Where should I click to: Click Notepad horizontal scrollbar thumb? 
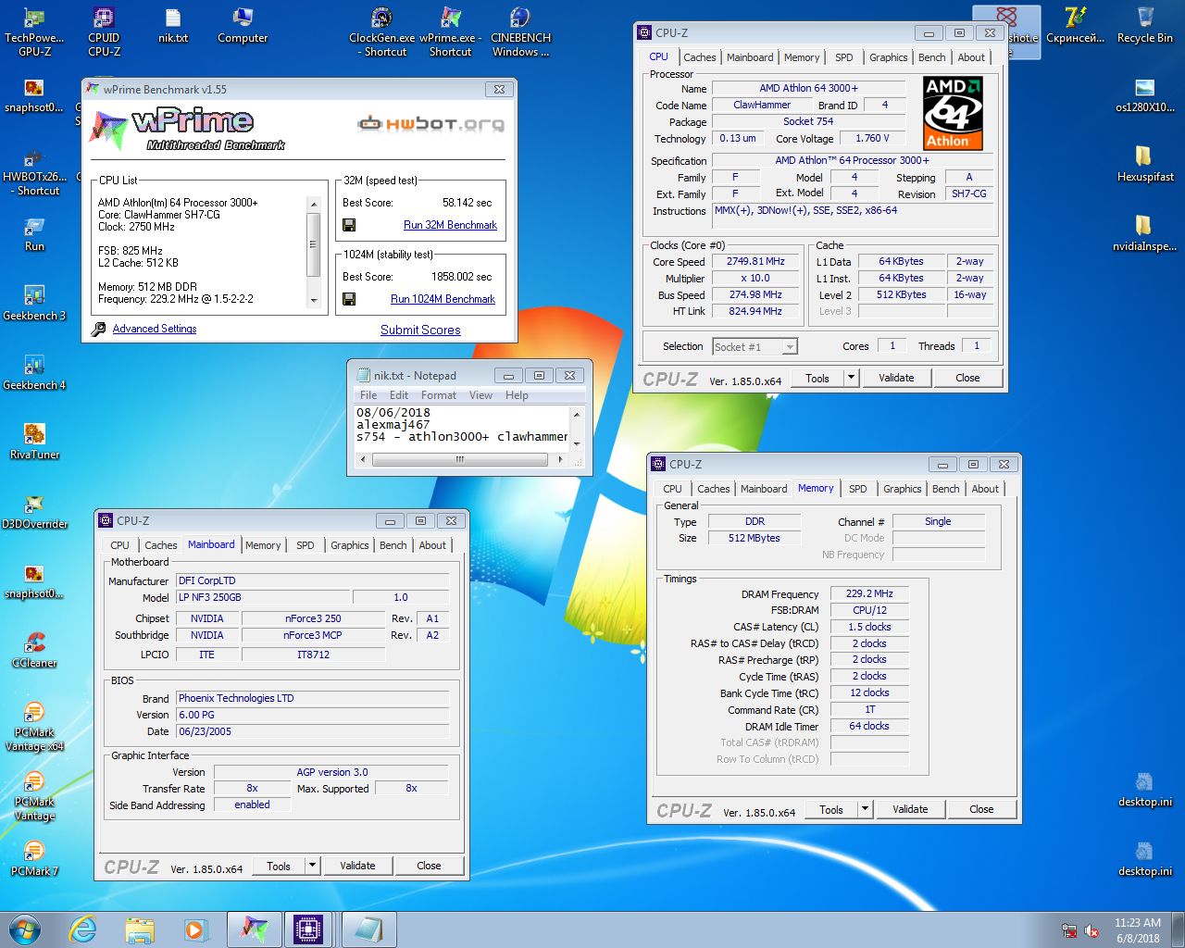pos(459,459)
